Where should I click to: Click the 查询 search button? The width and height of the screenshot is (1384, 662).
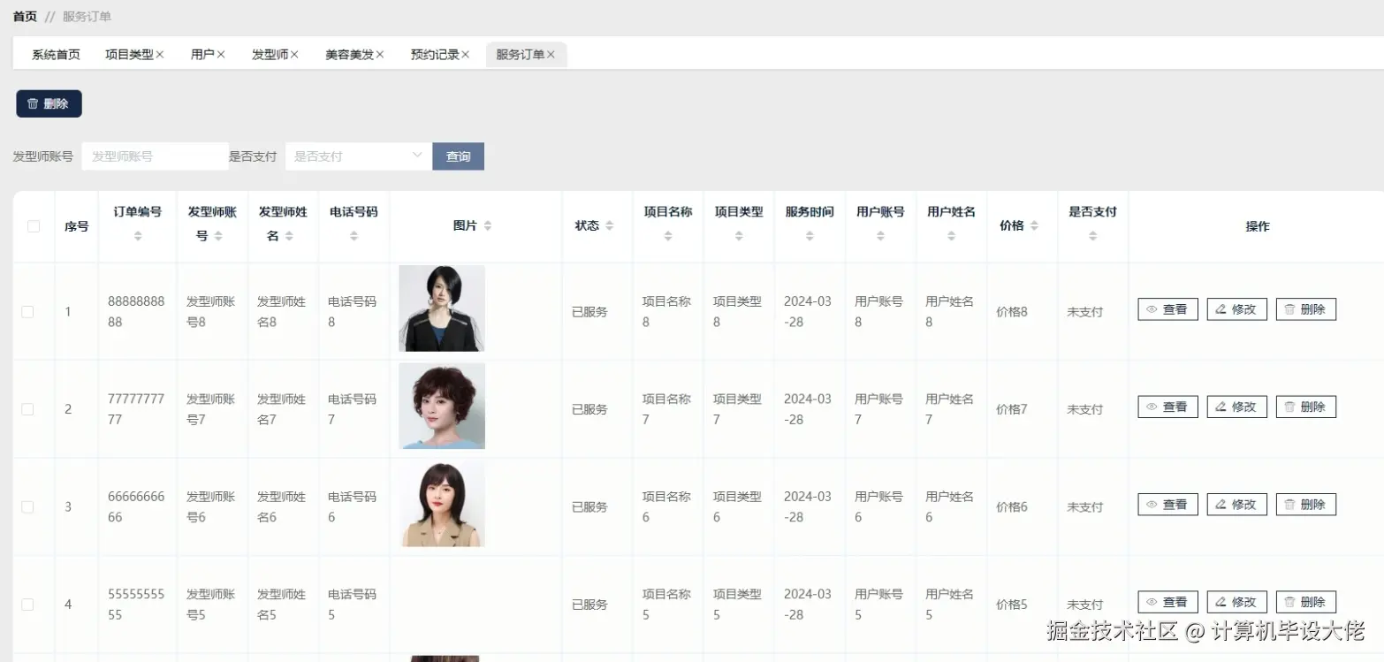click(x=458, y=156)
